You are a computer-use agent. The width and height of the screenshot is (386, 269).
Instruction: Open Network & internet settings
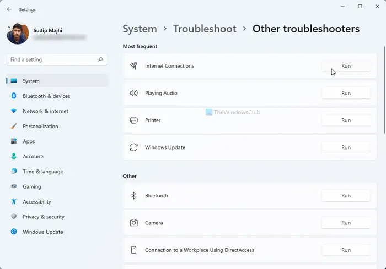point(57,111)
